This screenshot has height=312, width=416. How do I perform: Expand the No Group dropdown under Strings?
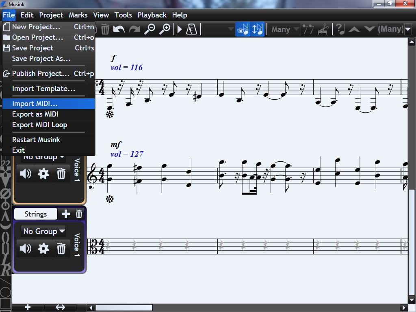pos(44,231)
